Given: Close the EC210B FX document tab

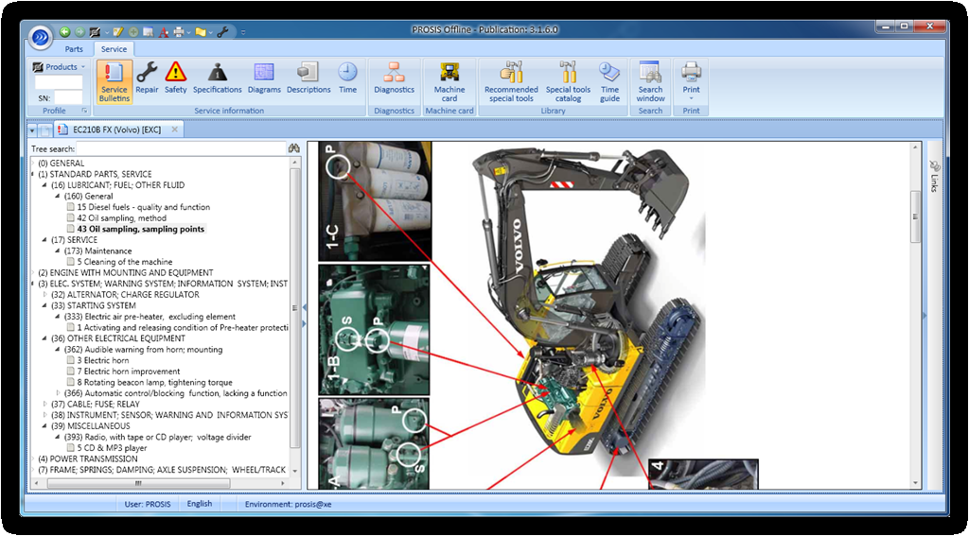Looking at the screenshot, I should pos(175,130).
